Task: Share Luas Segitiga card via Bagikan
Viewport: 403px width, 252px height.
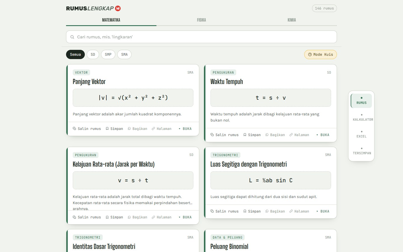Action: coord(275,211)
